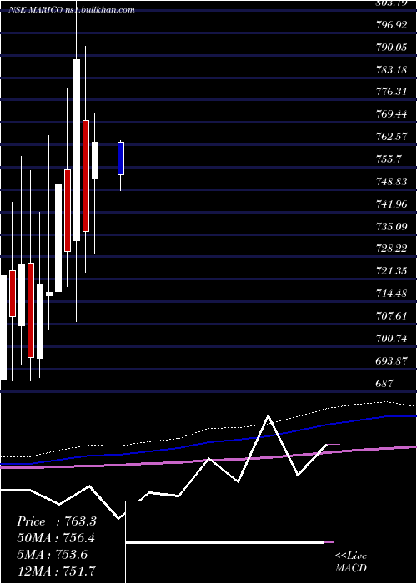Viewport: 417px width, 584px height.
Task: Click the 769.44 axis value
Action: (x=391, y=114)
